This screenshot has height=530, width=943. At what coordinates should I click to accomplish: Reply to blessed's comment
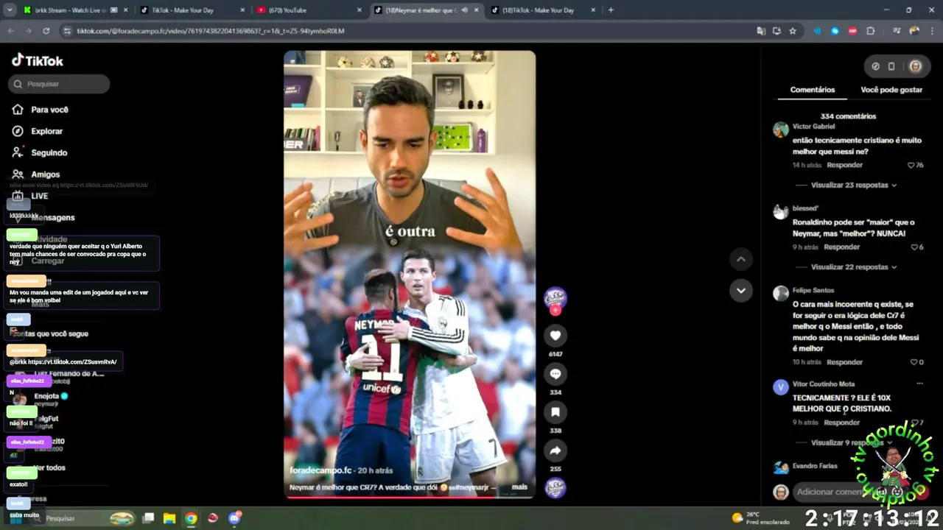pos(841,247)
